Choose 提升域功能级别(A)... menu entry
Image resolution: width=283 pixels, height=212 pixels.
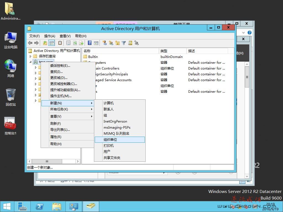pos(68,90)
